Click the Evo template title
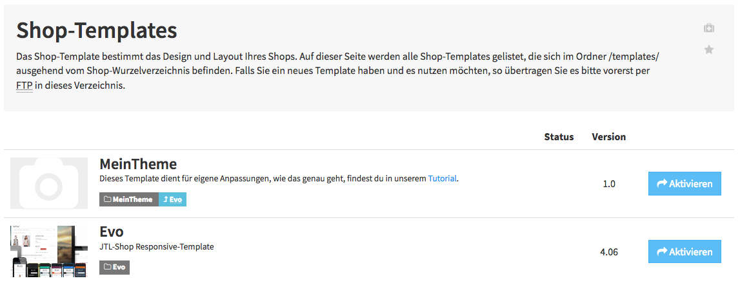The width and height of the screenshot is (740, 292). tap(112, 232)
